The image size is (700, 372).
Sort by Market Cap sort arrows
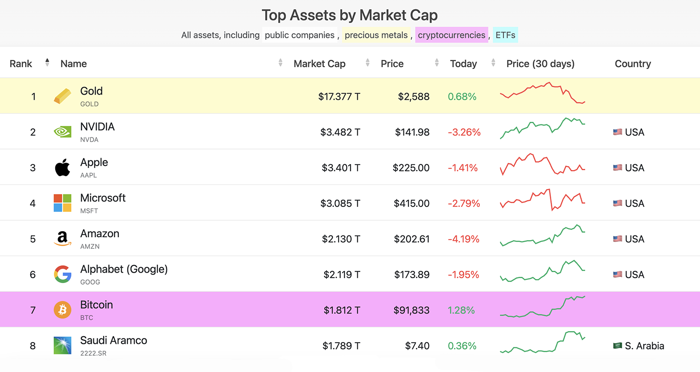tap(367, 63)
